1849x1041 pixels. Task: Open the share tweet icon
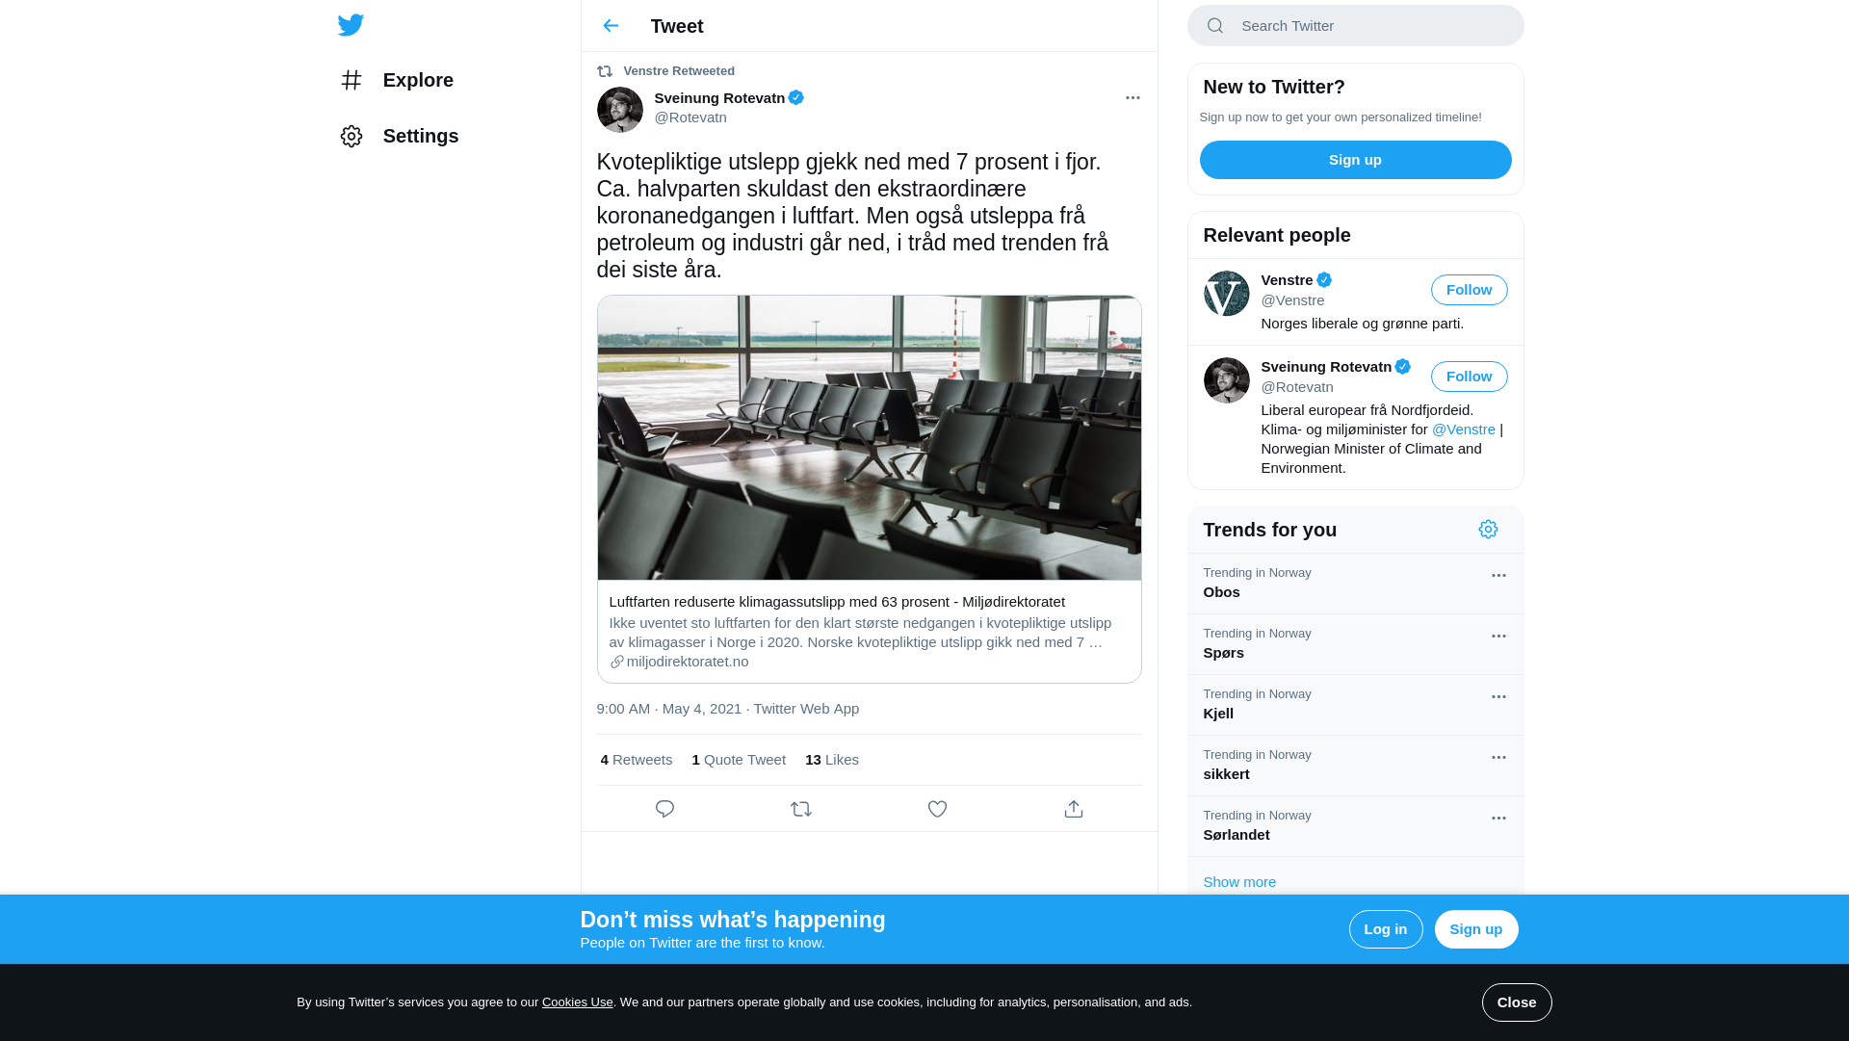click(1074, 809)
